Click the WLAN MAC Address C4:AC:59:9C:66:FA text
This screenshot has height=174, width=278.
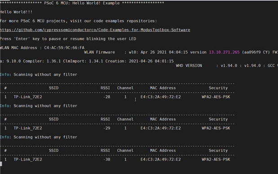pos(42,48)
